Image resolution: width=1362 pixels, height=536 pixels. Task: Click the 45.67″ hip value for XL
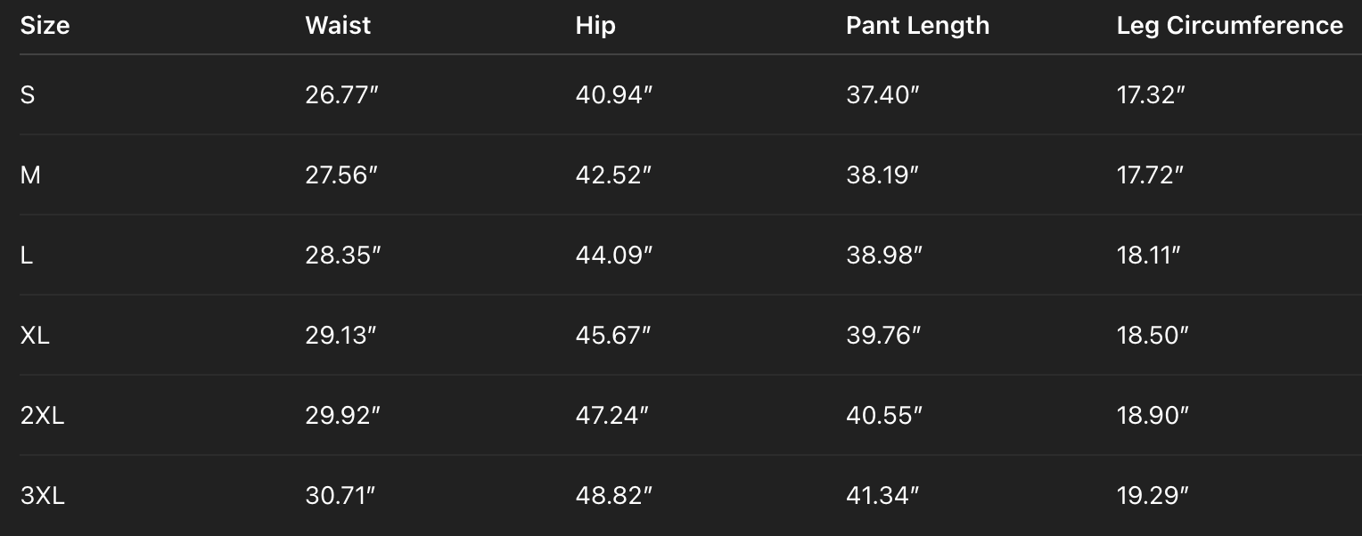point(613,336)
